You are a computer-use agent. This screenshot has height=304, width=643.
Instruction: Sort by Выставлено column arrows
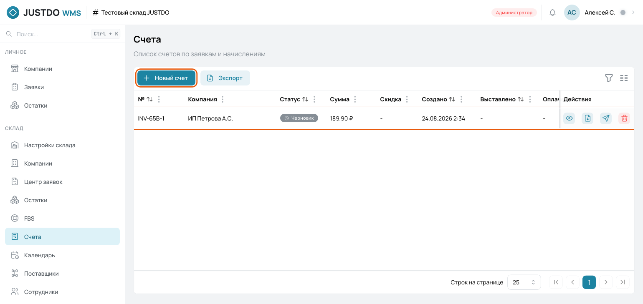(521, 99)
